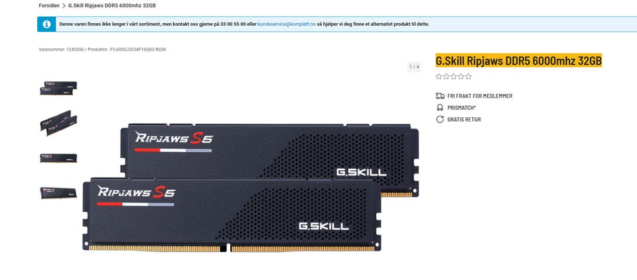Select second thumbnail with angled RAM sticks
Screen dimensions: 637x280
pyautogui.click(x=58, y=122)
